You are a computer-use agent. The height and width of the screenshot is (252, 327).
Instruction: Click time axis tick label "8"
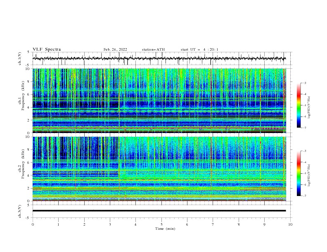point(239,224)
